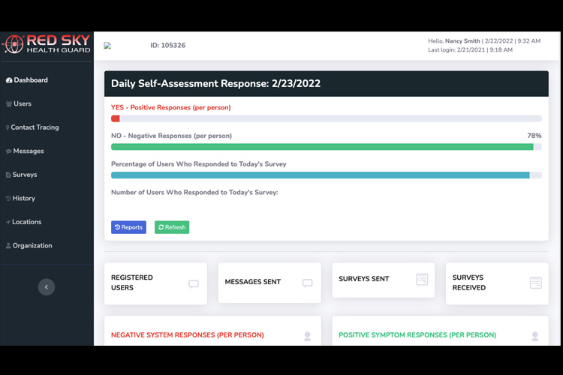The height and width of the screenshot is (375, 563).
Task: Click the Red Sky Health Guard logo
Action: [x=47, y=44]
